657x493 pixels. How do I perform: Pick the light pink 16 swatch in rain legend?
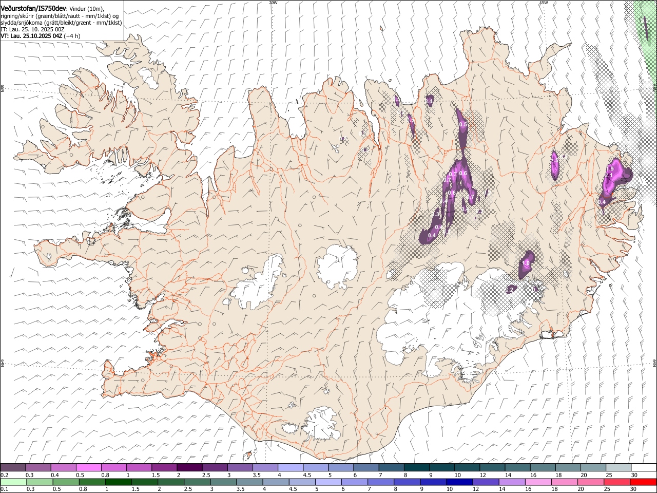pyautogui.click(x=538, y=482)
